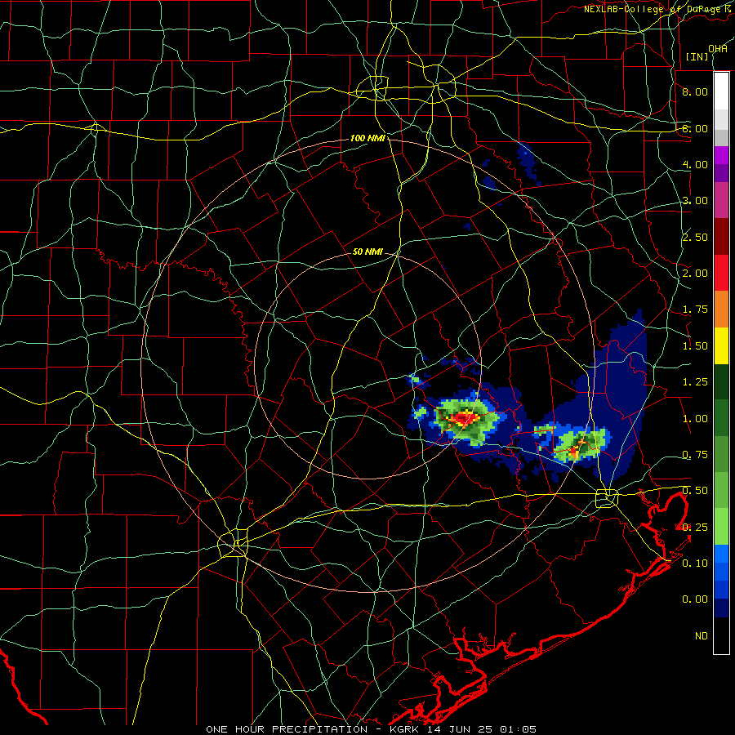Click the "14 JUN 25" date text
Image resolution: width=735 pixels, height=735 pixels.
point(459,729)
